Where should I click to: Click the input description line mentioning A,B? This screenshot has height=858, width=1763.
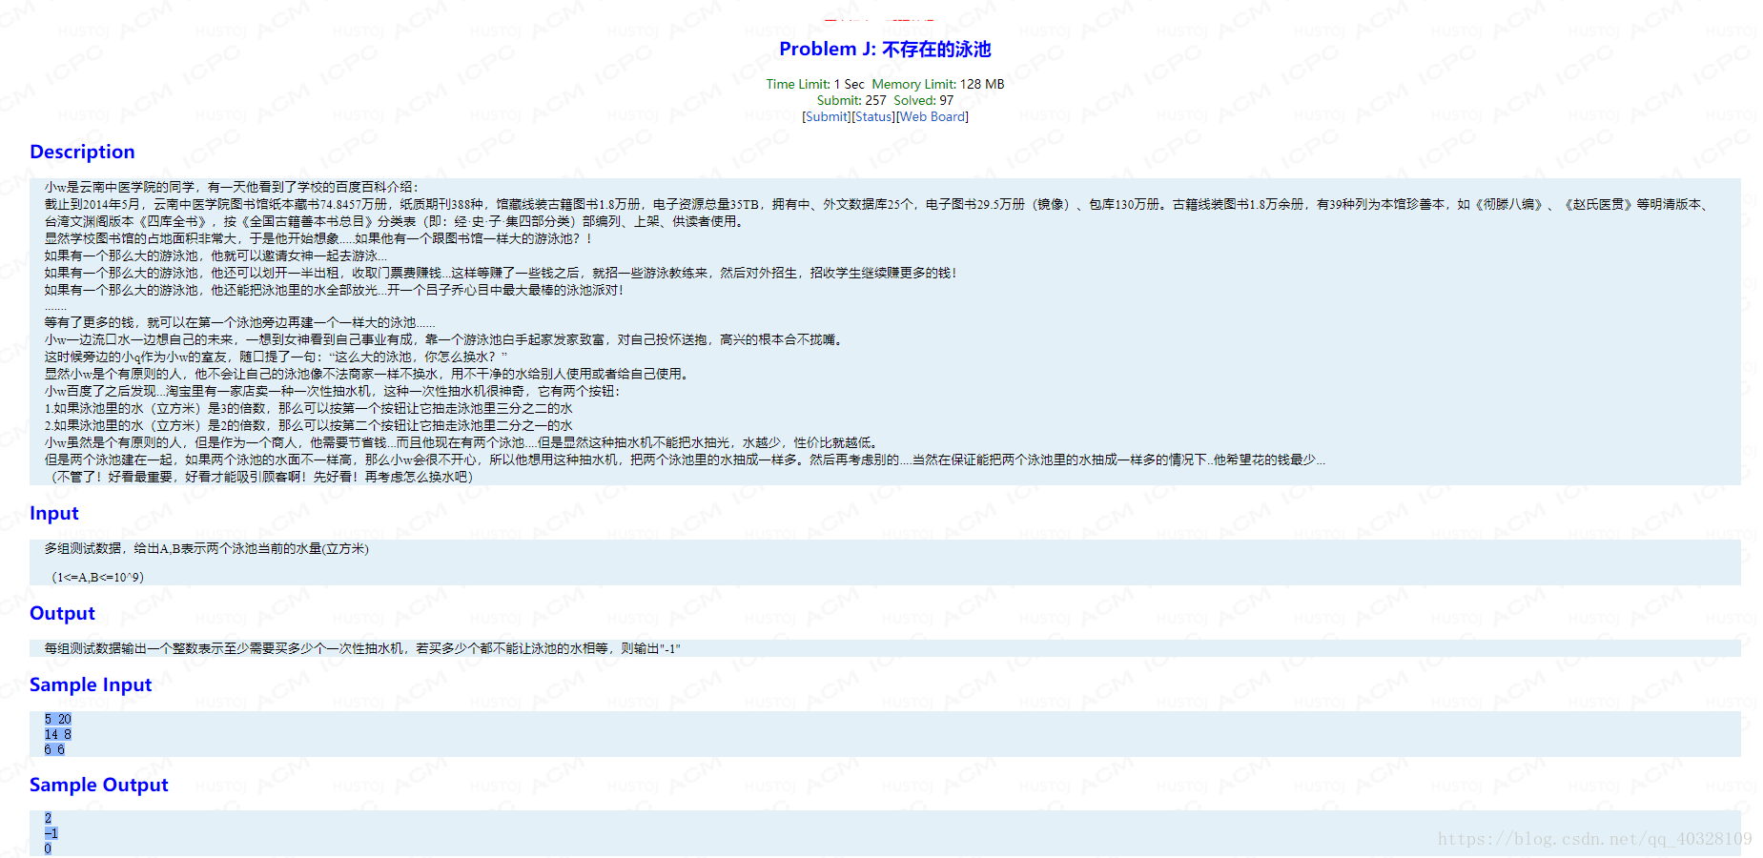tap(206, 548)
